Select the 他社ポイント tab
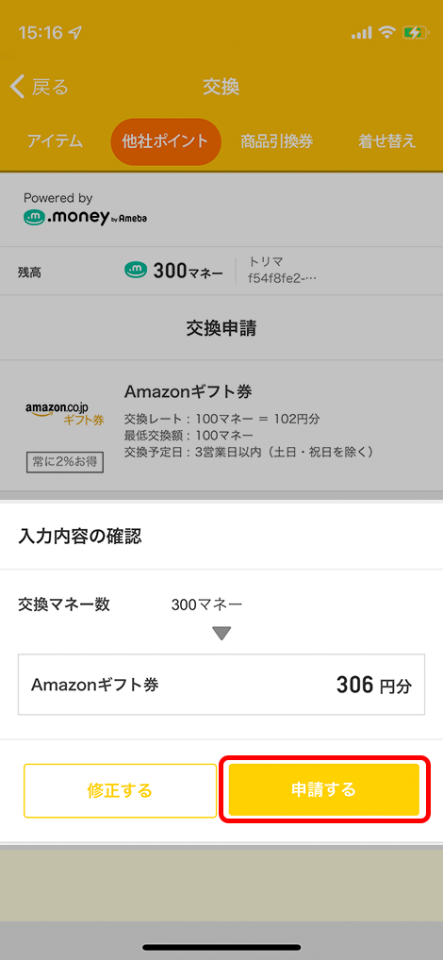 [x=165, y=141]
